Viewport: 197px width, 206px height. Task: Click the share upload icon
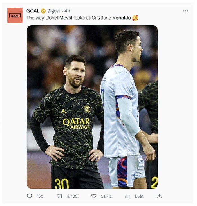160,196
